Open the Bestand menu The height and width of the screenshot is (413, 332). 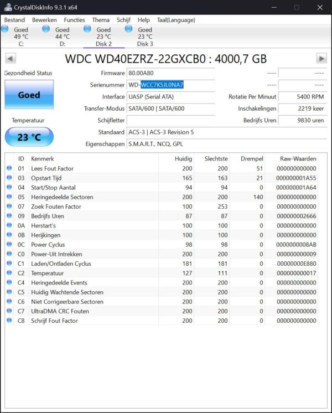click(14, 20)
